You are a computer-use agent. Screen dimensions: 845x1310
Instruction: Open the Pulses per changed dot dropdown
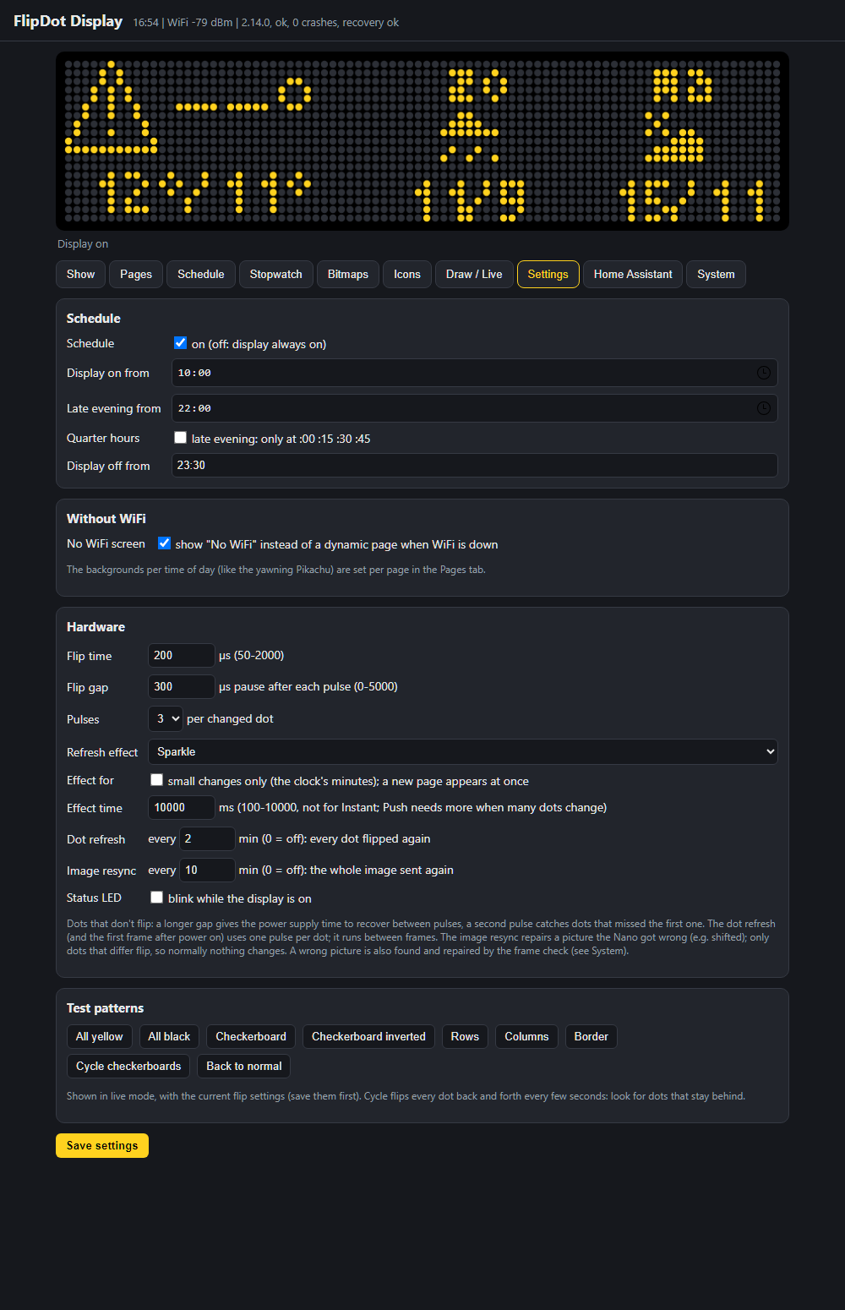click(x=165, y=718)
